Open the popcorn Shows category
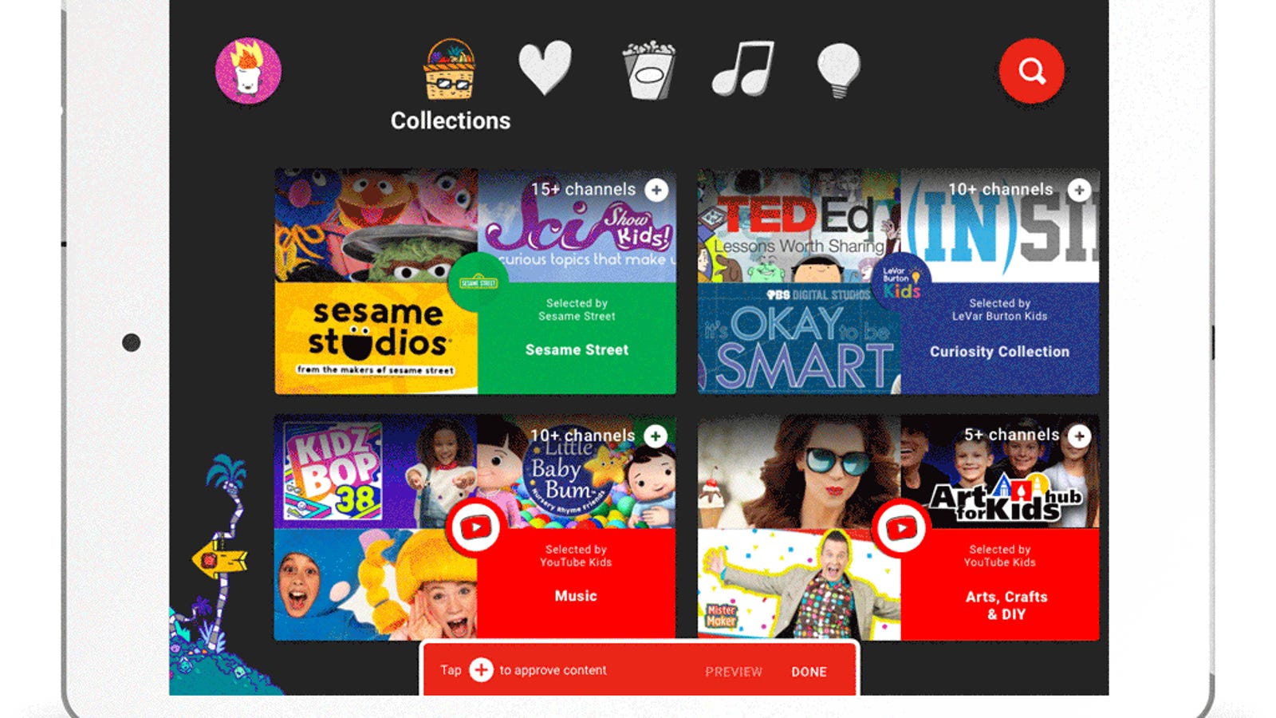The image size is (1276, 718). pyautogui.click(x=648, y=70)
